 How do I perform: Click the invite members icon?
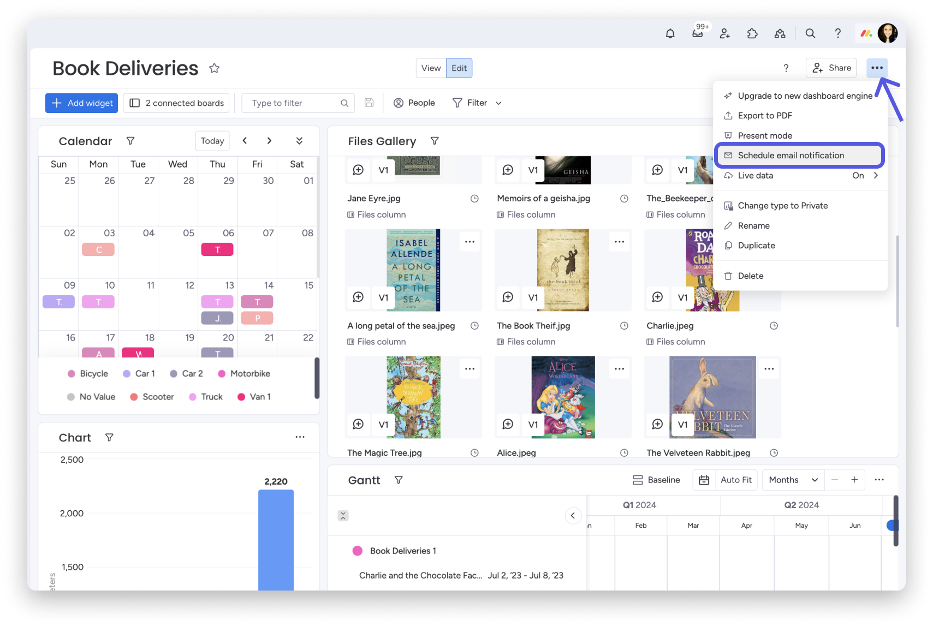pos(725,34)
